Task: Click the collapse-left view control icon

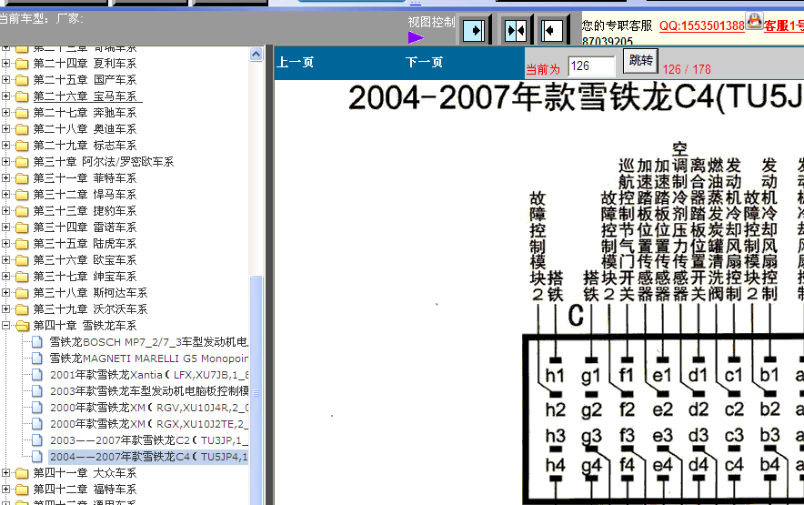Action: point(553,30)
